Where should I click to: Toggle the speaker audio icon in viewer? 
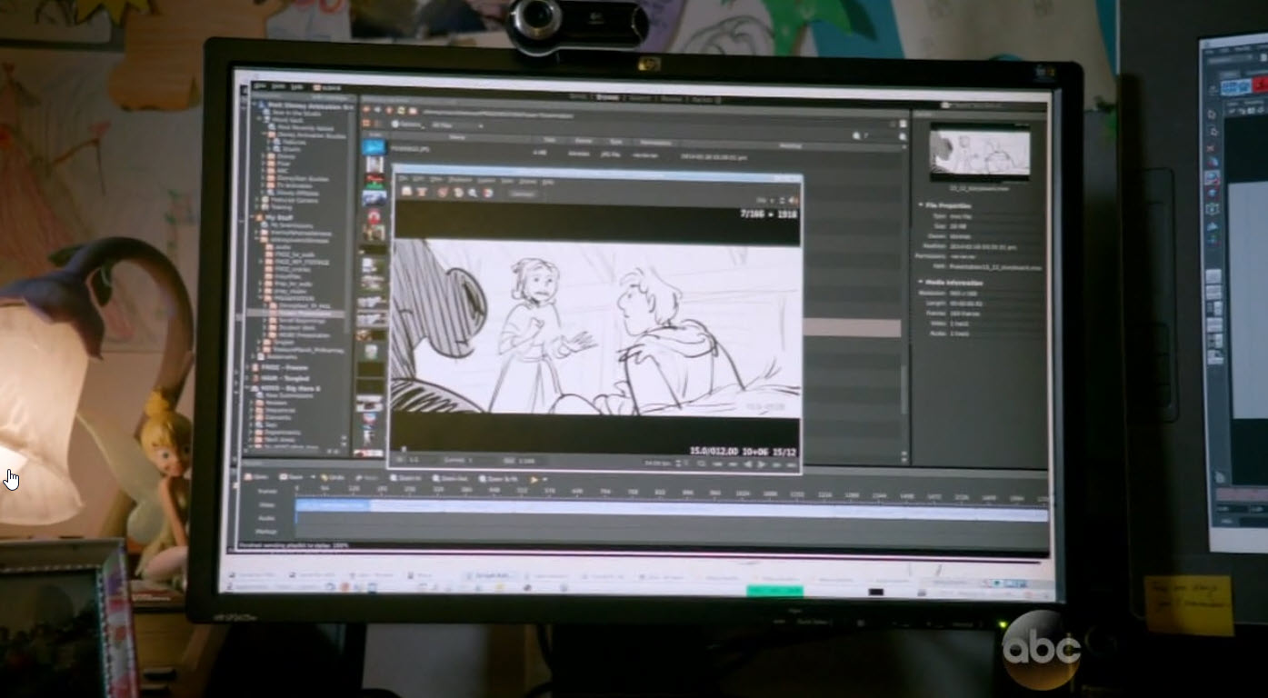point(794,200)
